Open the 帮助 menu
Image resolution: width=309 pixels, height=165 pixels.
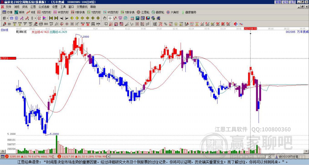click(93, 7)
